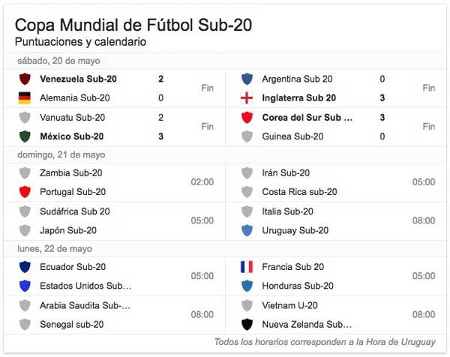450x357 pixels.
Task: Click the Inglaterra Sub 20 flag icon
Action: tap(247, 97)
